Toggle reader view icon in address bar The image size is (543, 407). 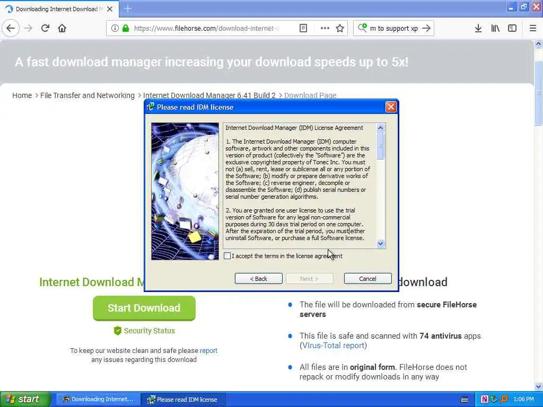pos(303,29)
